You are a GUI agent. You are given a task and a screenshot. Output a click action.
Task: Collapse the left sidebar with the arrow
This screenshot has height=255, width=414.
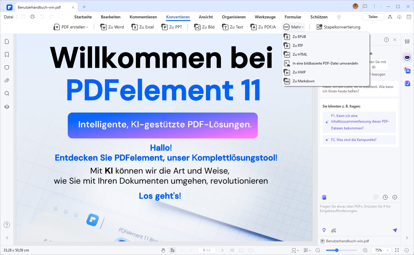coord(7,238)
